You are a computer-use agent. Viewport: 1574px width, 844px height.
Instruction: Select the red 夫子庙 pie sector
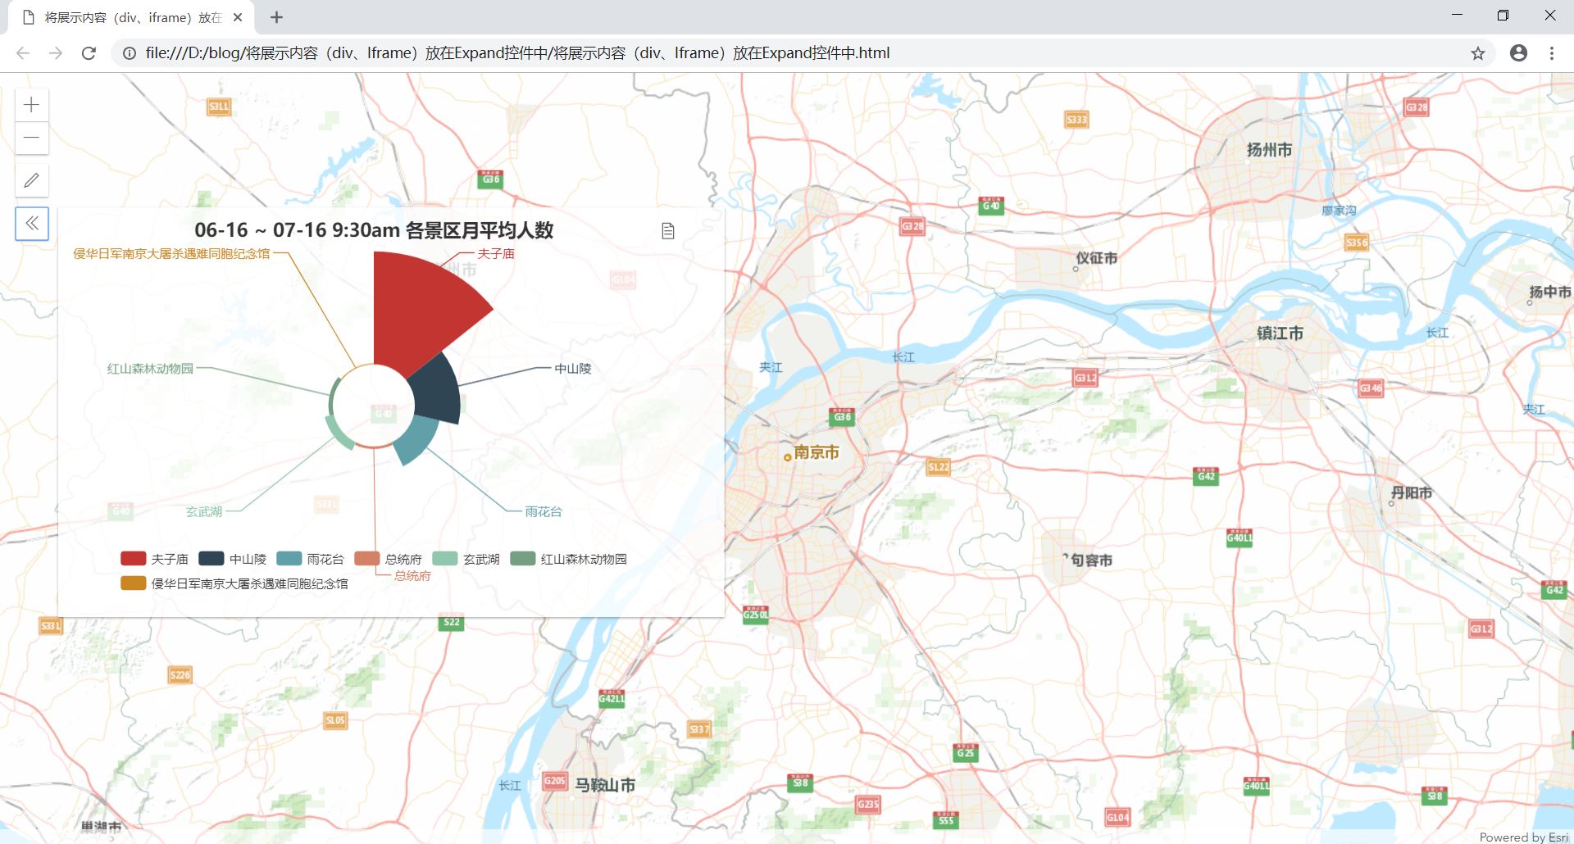[x=422, y=311]
